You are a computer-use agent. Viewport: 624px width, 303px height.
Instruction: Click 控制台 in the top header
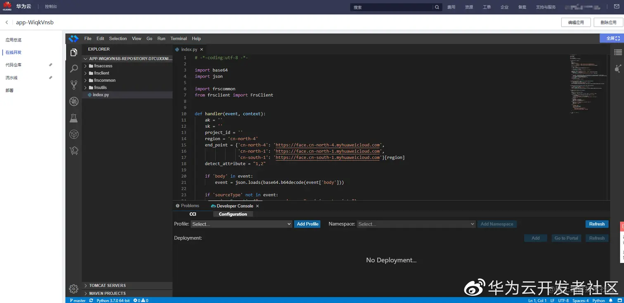point(52,7)
